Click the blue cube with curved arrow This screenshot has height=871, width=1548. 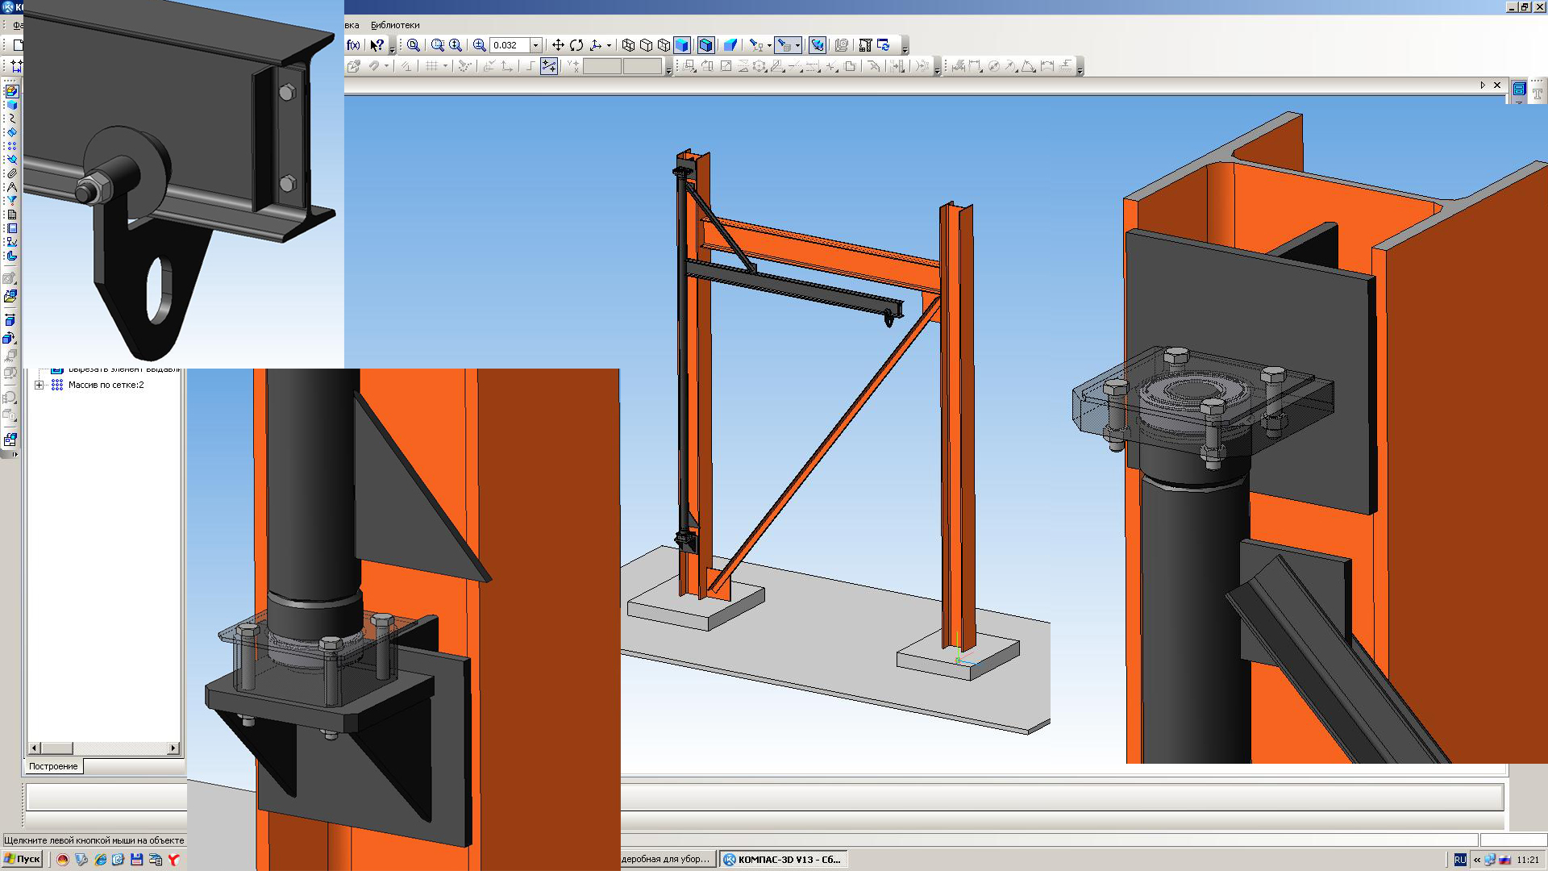(x=10, y=339)
